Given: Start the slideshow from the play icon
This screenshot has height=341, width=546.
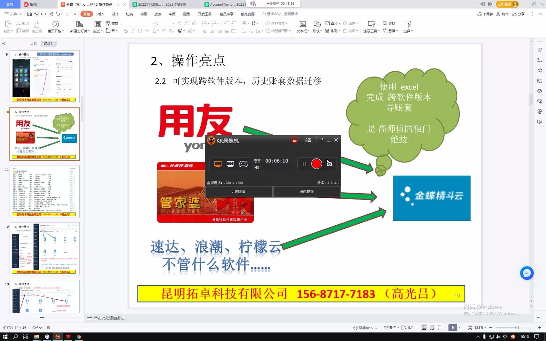Looking at the screenshot, I should (453, 328).
